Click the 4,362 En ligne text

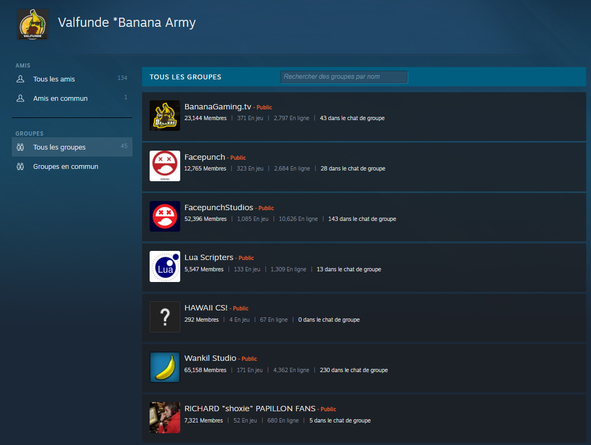tap(291, 370)
